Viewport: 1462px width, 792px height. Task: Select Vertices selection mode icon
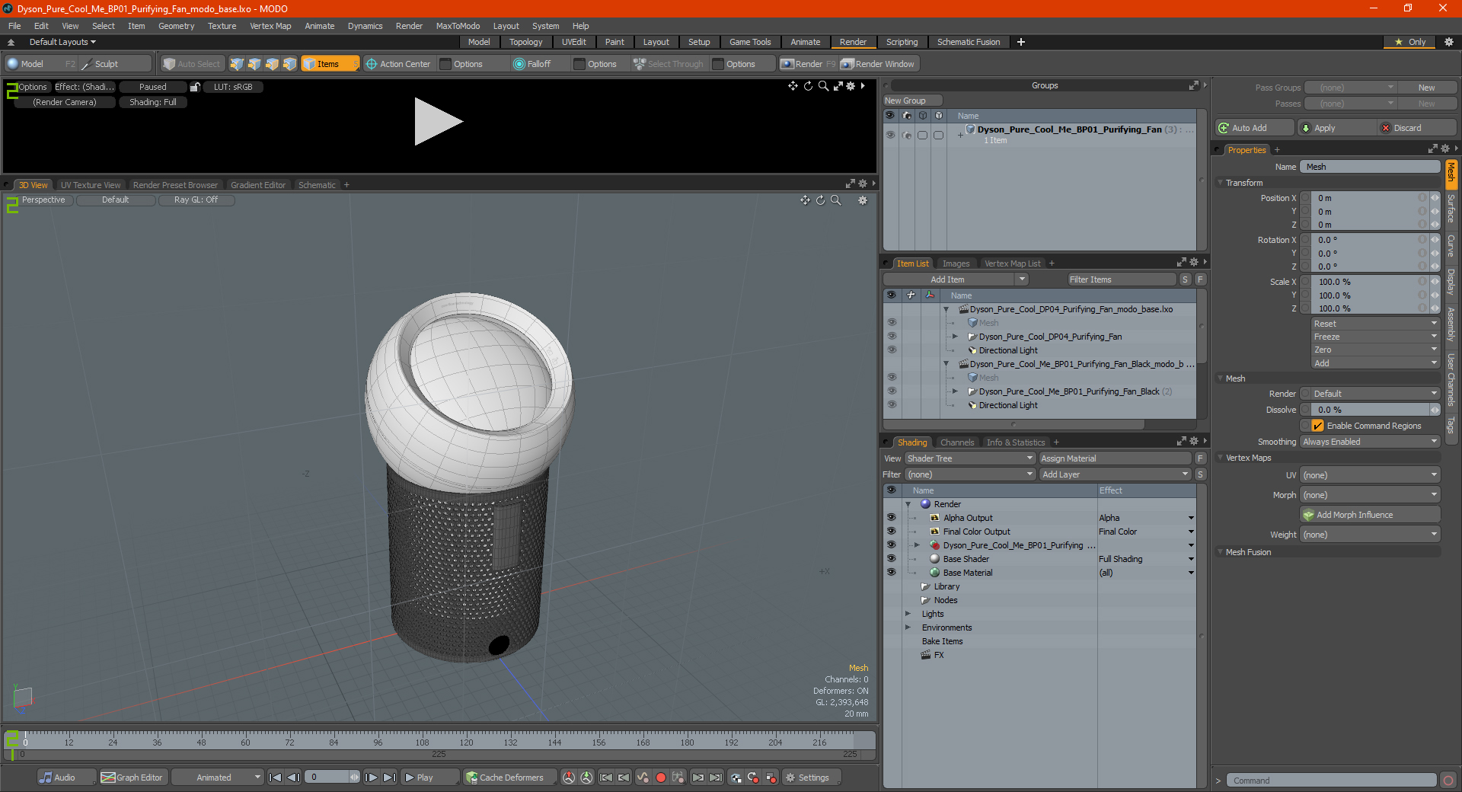click(x=237, y=64)
